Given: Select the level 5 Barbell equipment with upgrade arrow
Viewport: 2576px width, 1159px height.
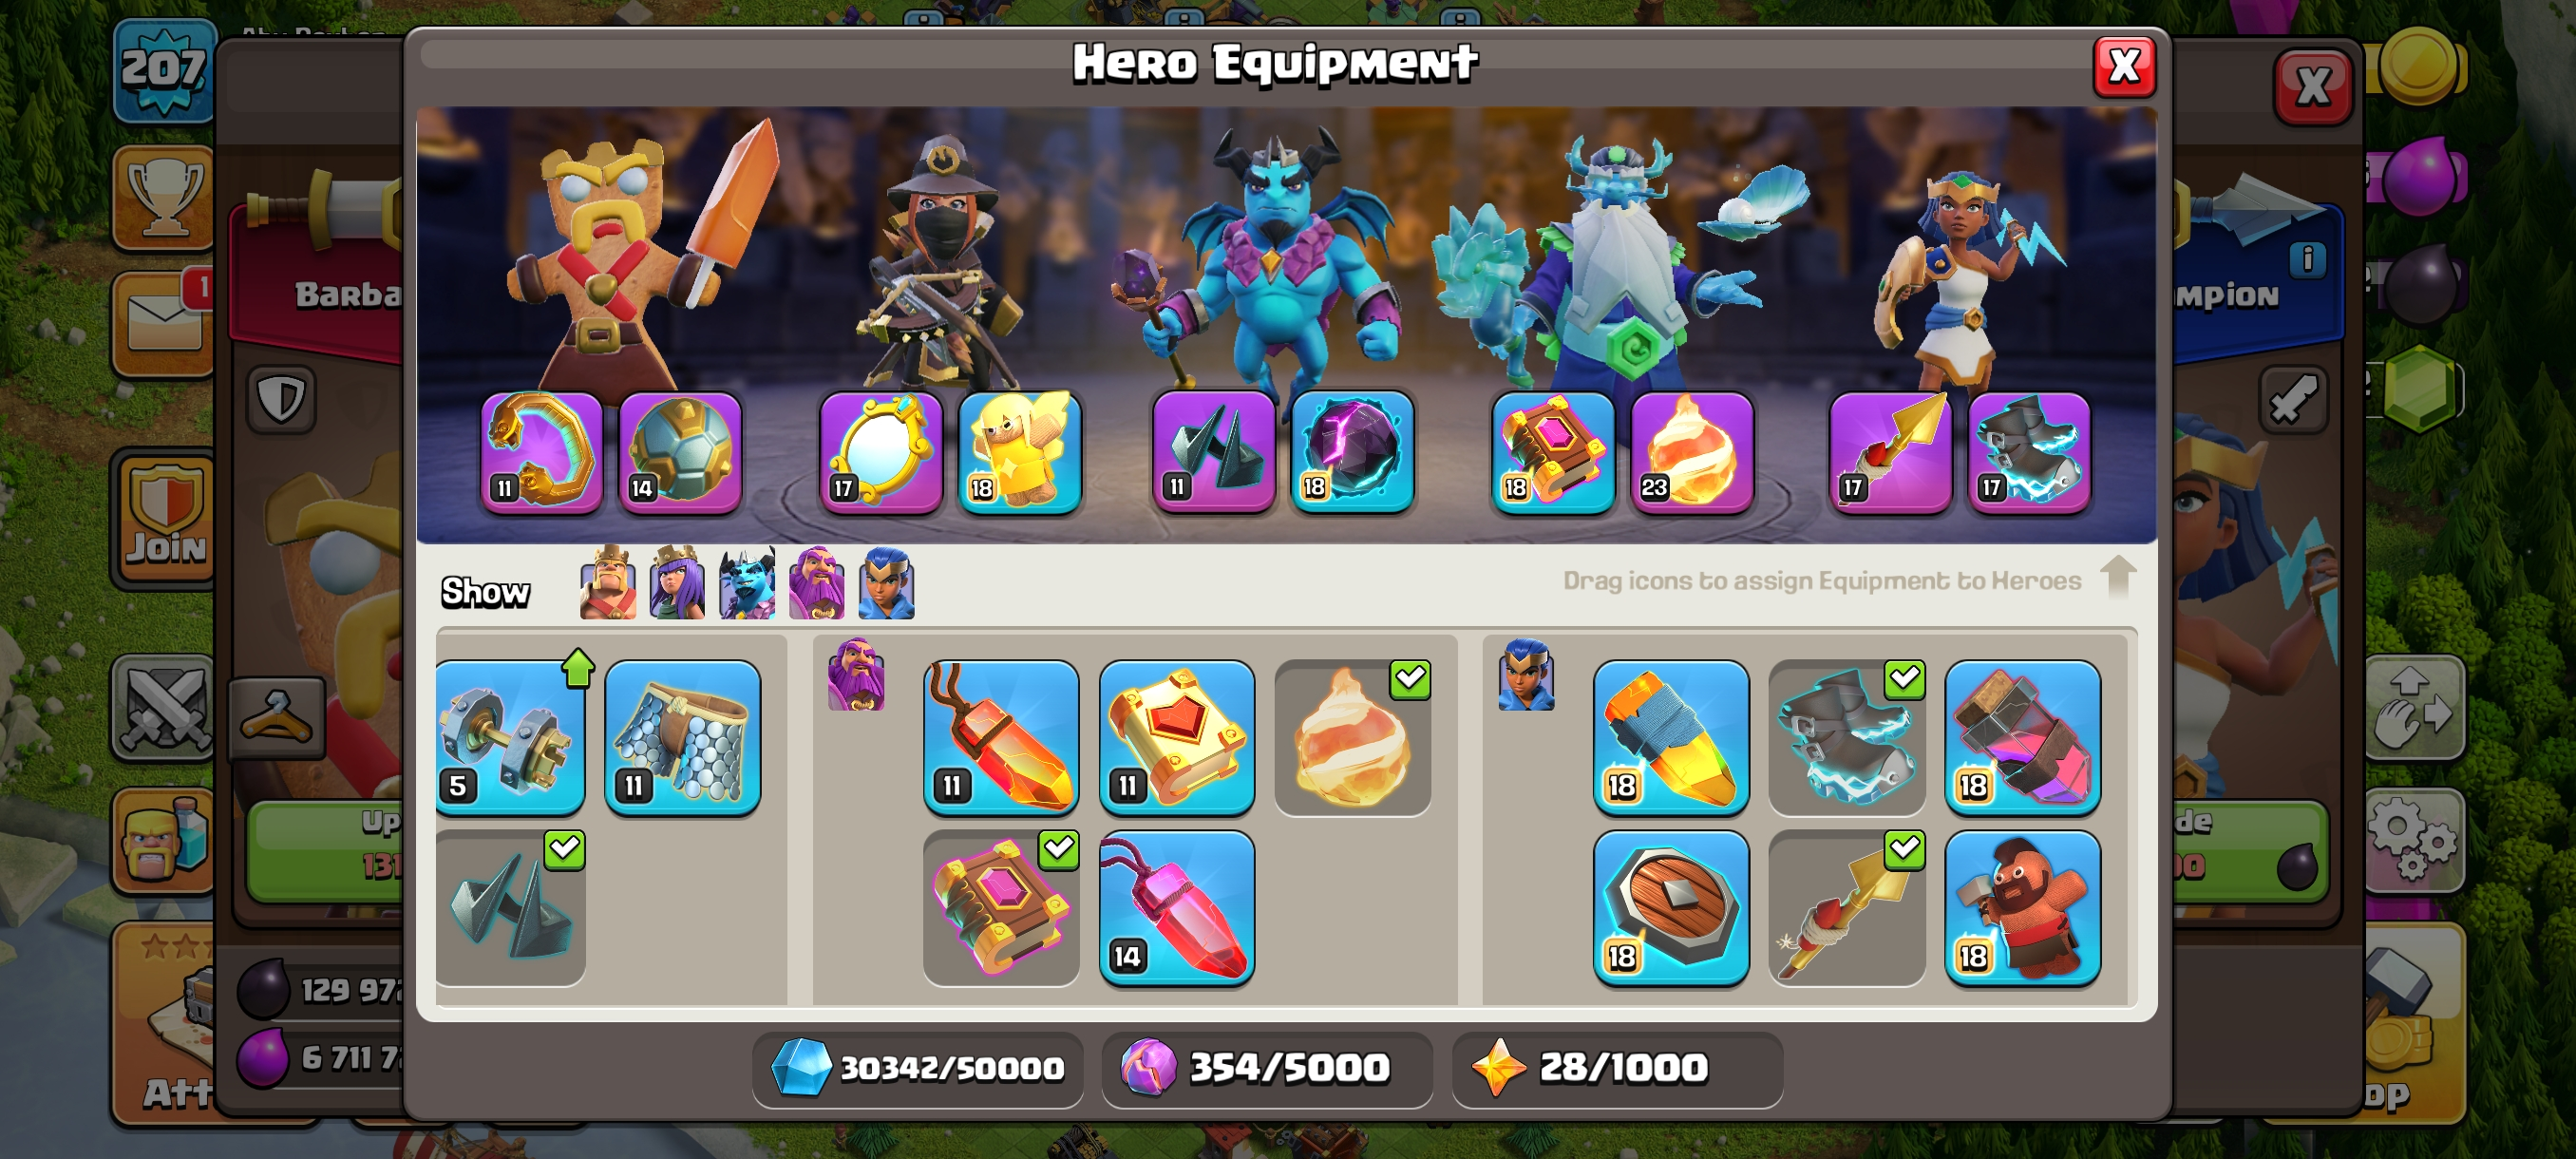Looking at the screenshot, I should (x=511, y=738).
